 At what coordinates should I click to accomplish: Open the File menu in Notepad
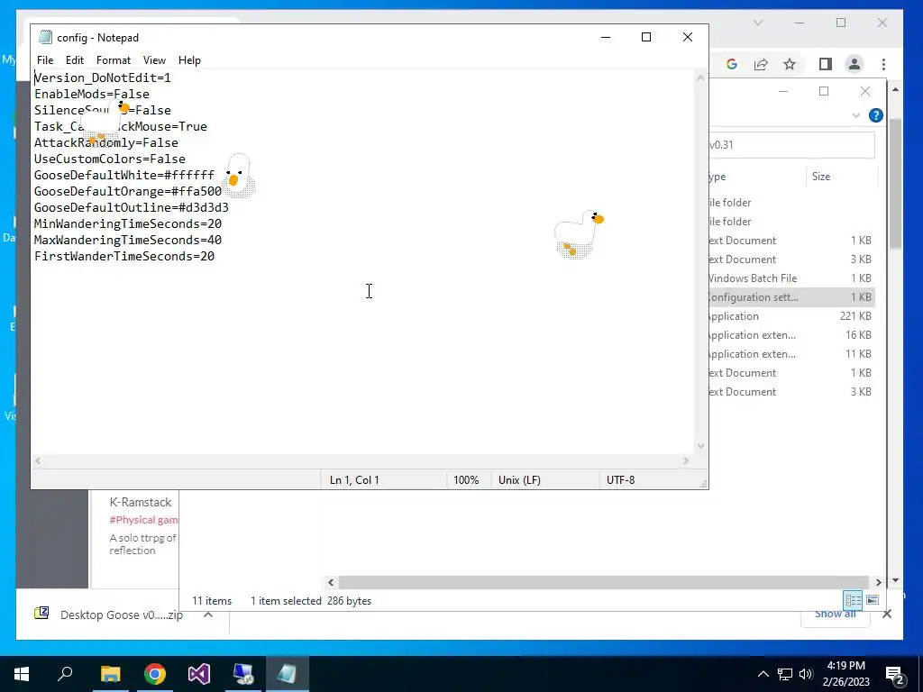click(x=45, y=60)
